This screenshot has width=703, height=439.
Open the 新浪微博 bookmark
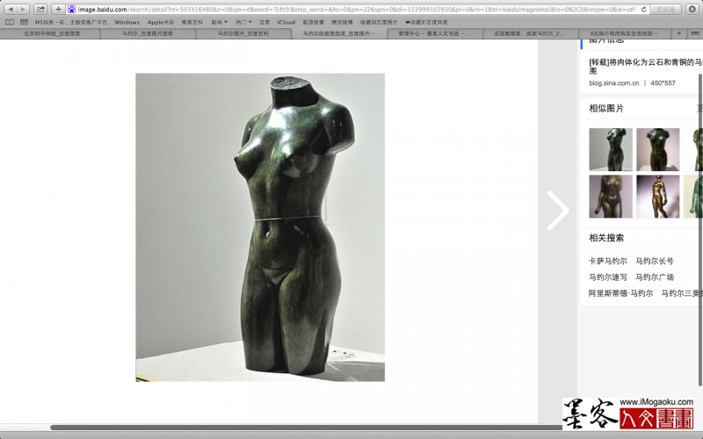tap(314, 22)
